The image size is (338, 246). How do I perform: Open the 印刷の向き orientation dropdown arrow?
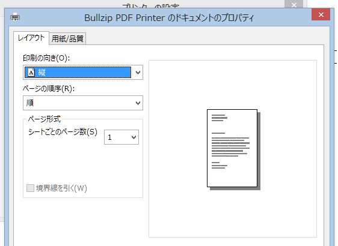click(x=138, y=73)
